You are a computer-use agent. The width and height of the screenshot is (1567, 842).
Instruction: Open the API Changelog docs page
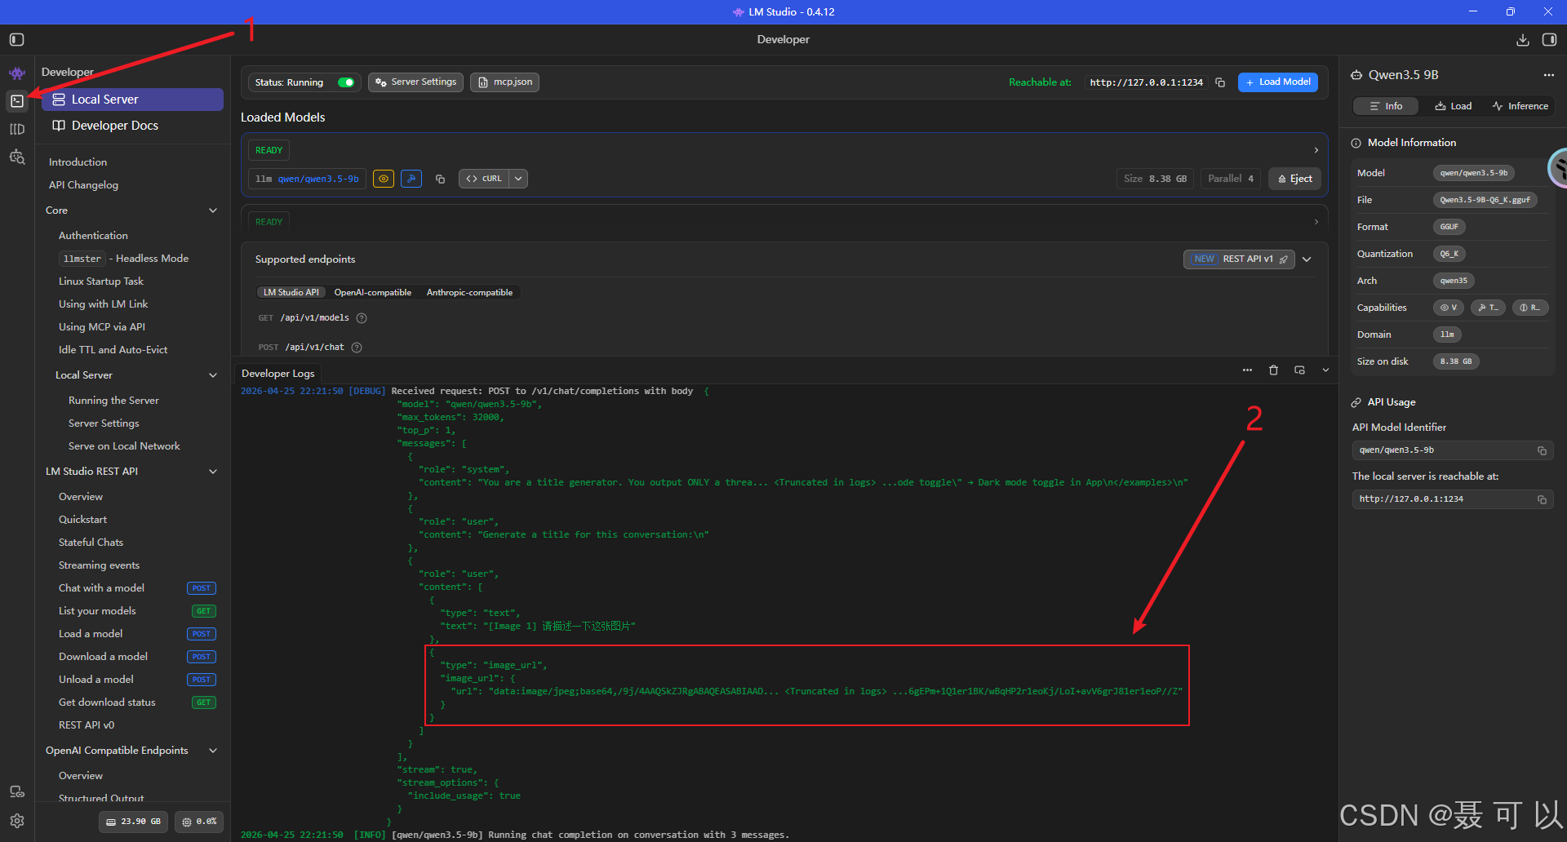pos(83,185)
